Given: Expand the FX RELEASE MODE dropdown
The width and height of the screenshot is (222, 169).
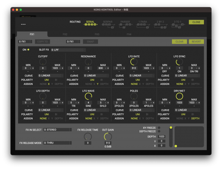Looking at the screenshot, I should (x=57, y=142).
